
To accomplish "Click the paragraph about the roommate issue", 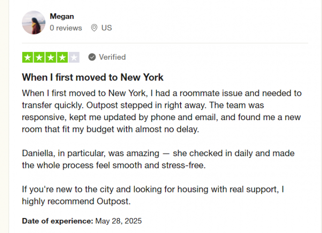I will [x=161, y=111].
